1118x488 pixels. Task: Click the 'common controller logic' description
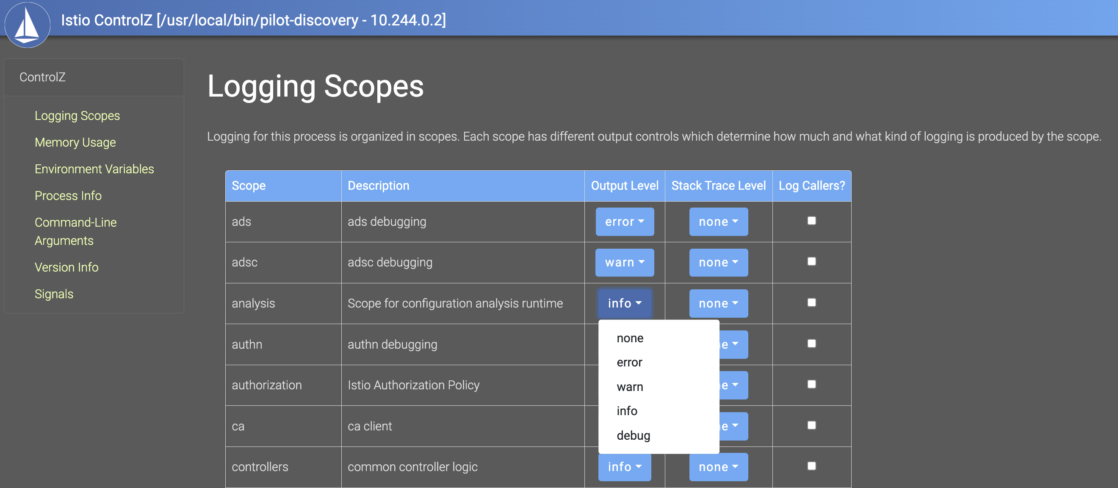click(x=412, y=467)
